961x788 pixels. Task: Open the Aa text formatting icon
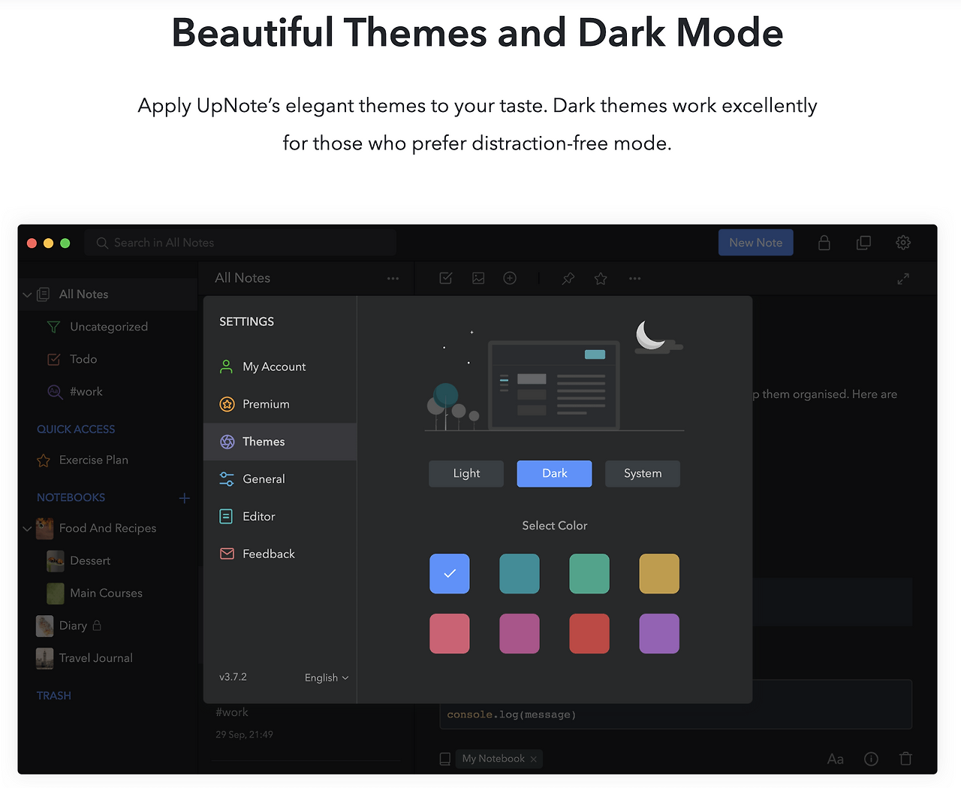[x=836, y=759]
